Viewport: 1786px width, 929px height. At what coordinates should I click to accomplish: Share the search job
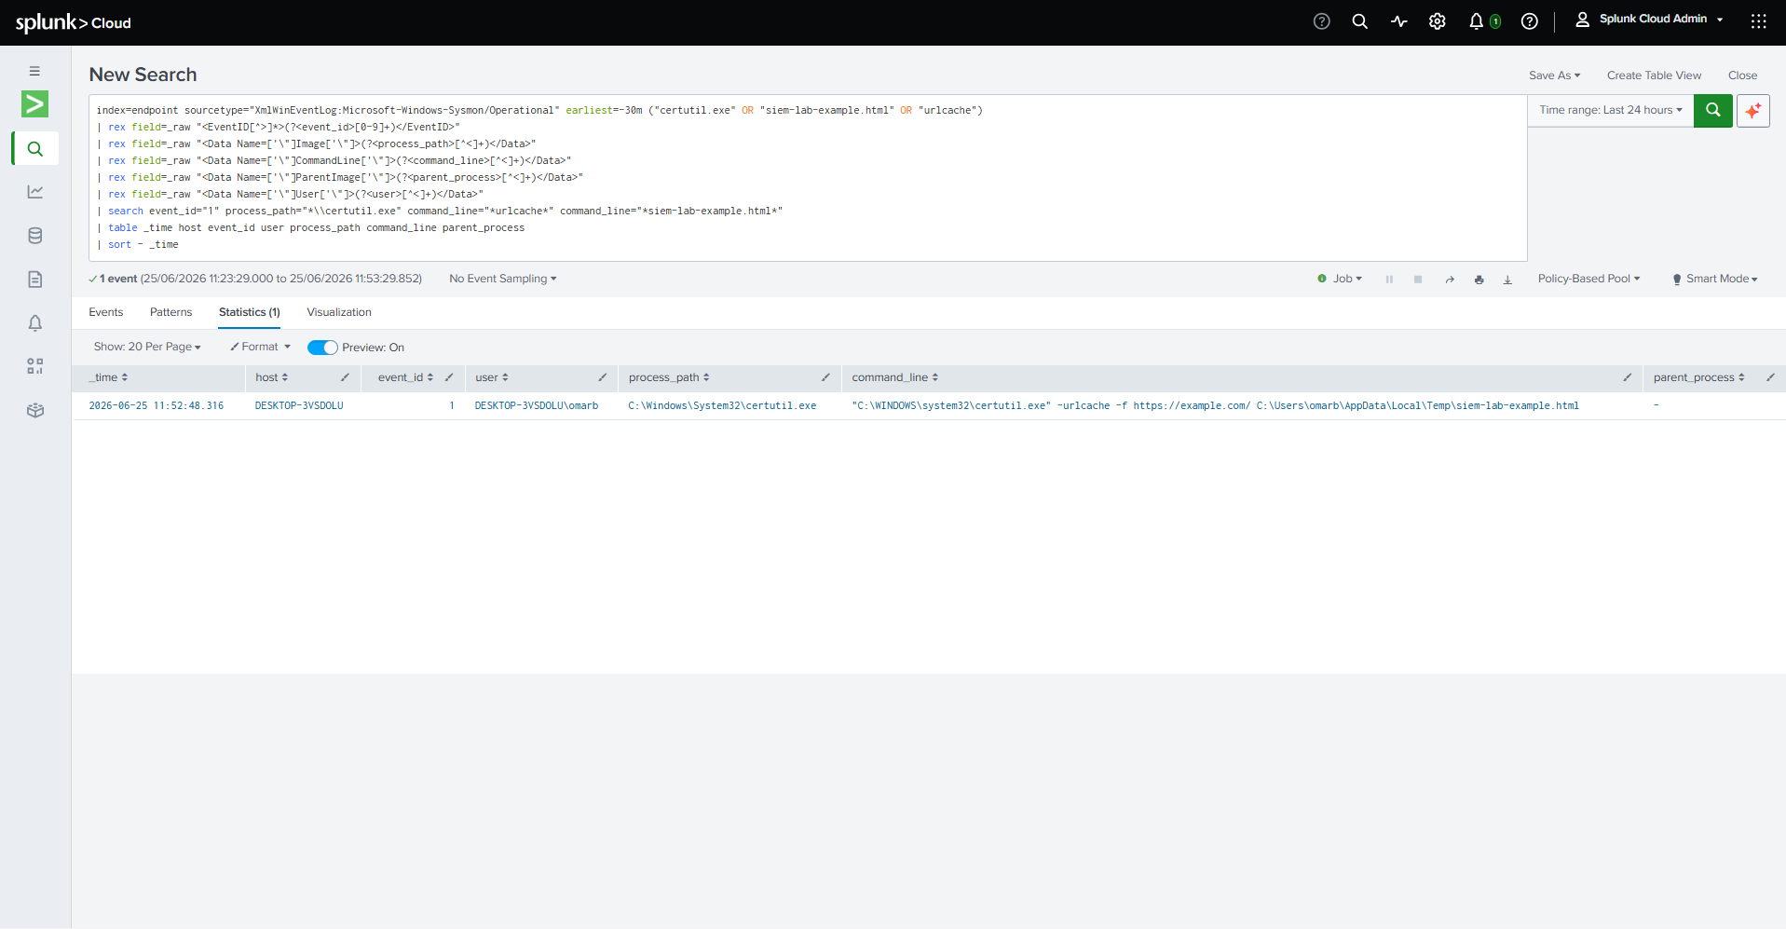[1450, 280]
